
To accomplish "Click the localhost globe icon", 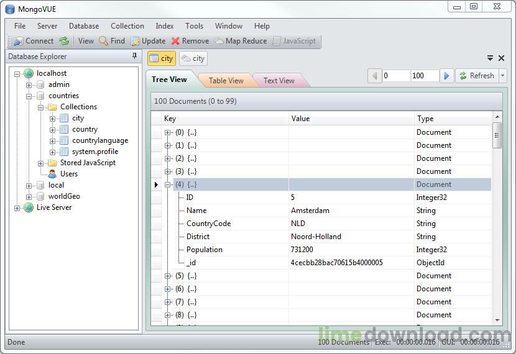I will coord(29,73).
